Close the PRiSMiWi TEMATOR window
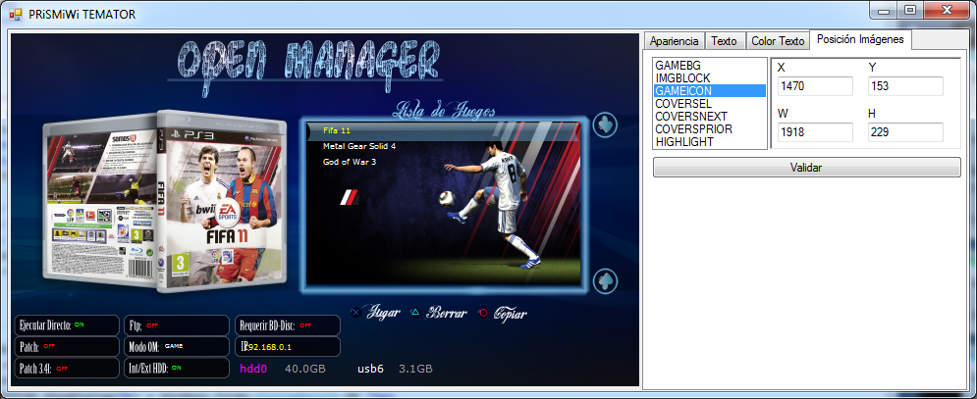The height and width of the screenshot is (399, 977). coord(948,11)
